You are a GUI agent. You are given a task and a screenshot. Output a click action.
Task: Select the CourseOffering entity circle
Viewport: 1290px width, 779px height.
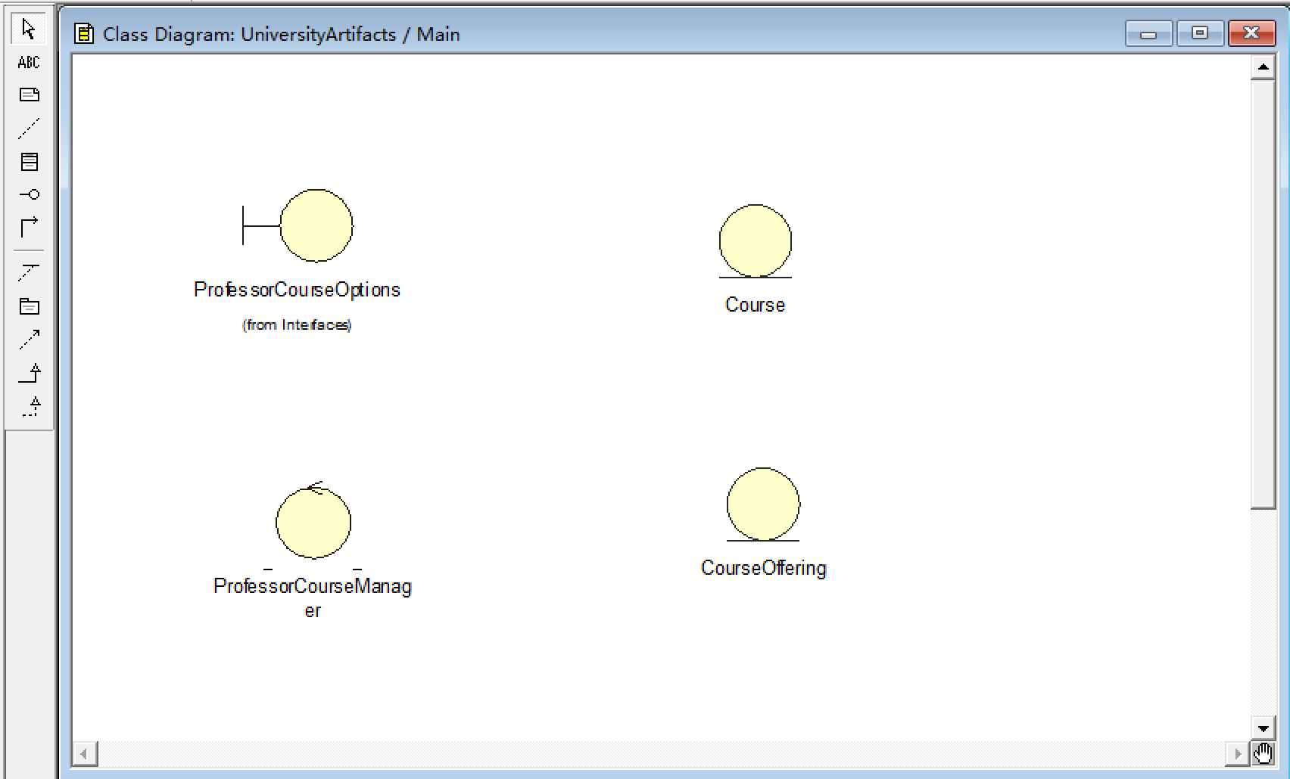[762, 504]
